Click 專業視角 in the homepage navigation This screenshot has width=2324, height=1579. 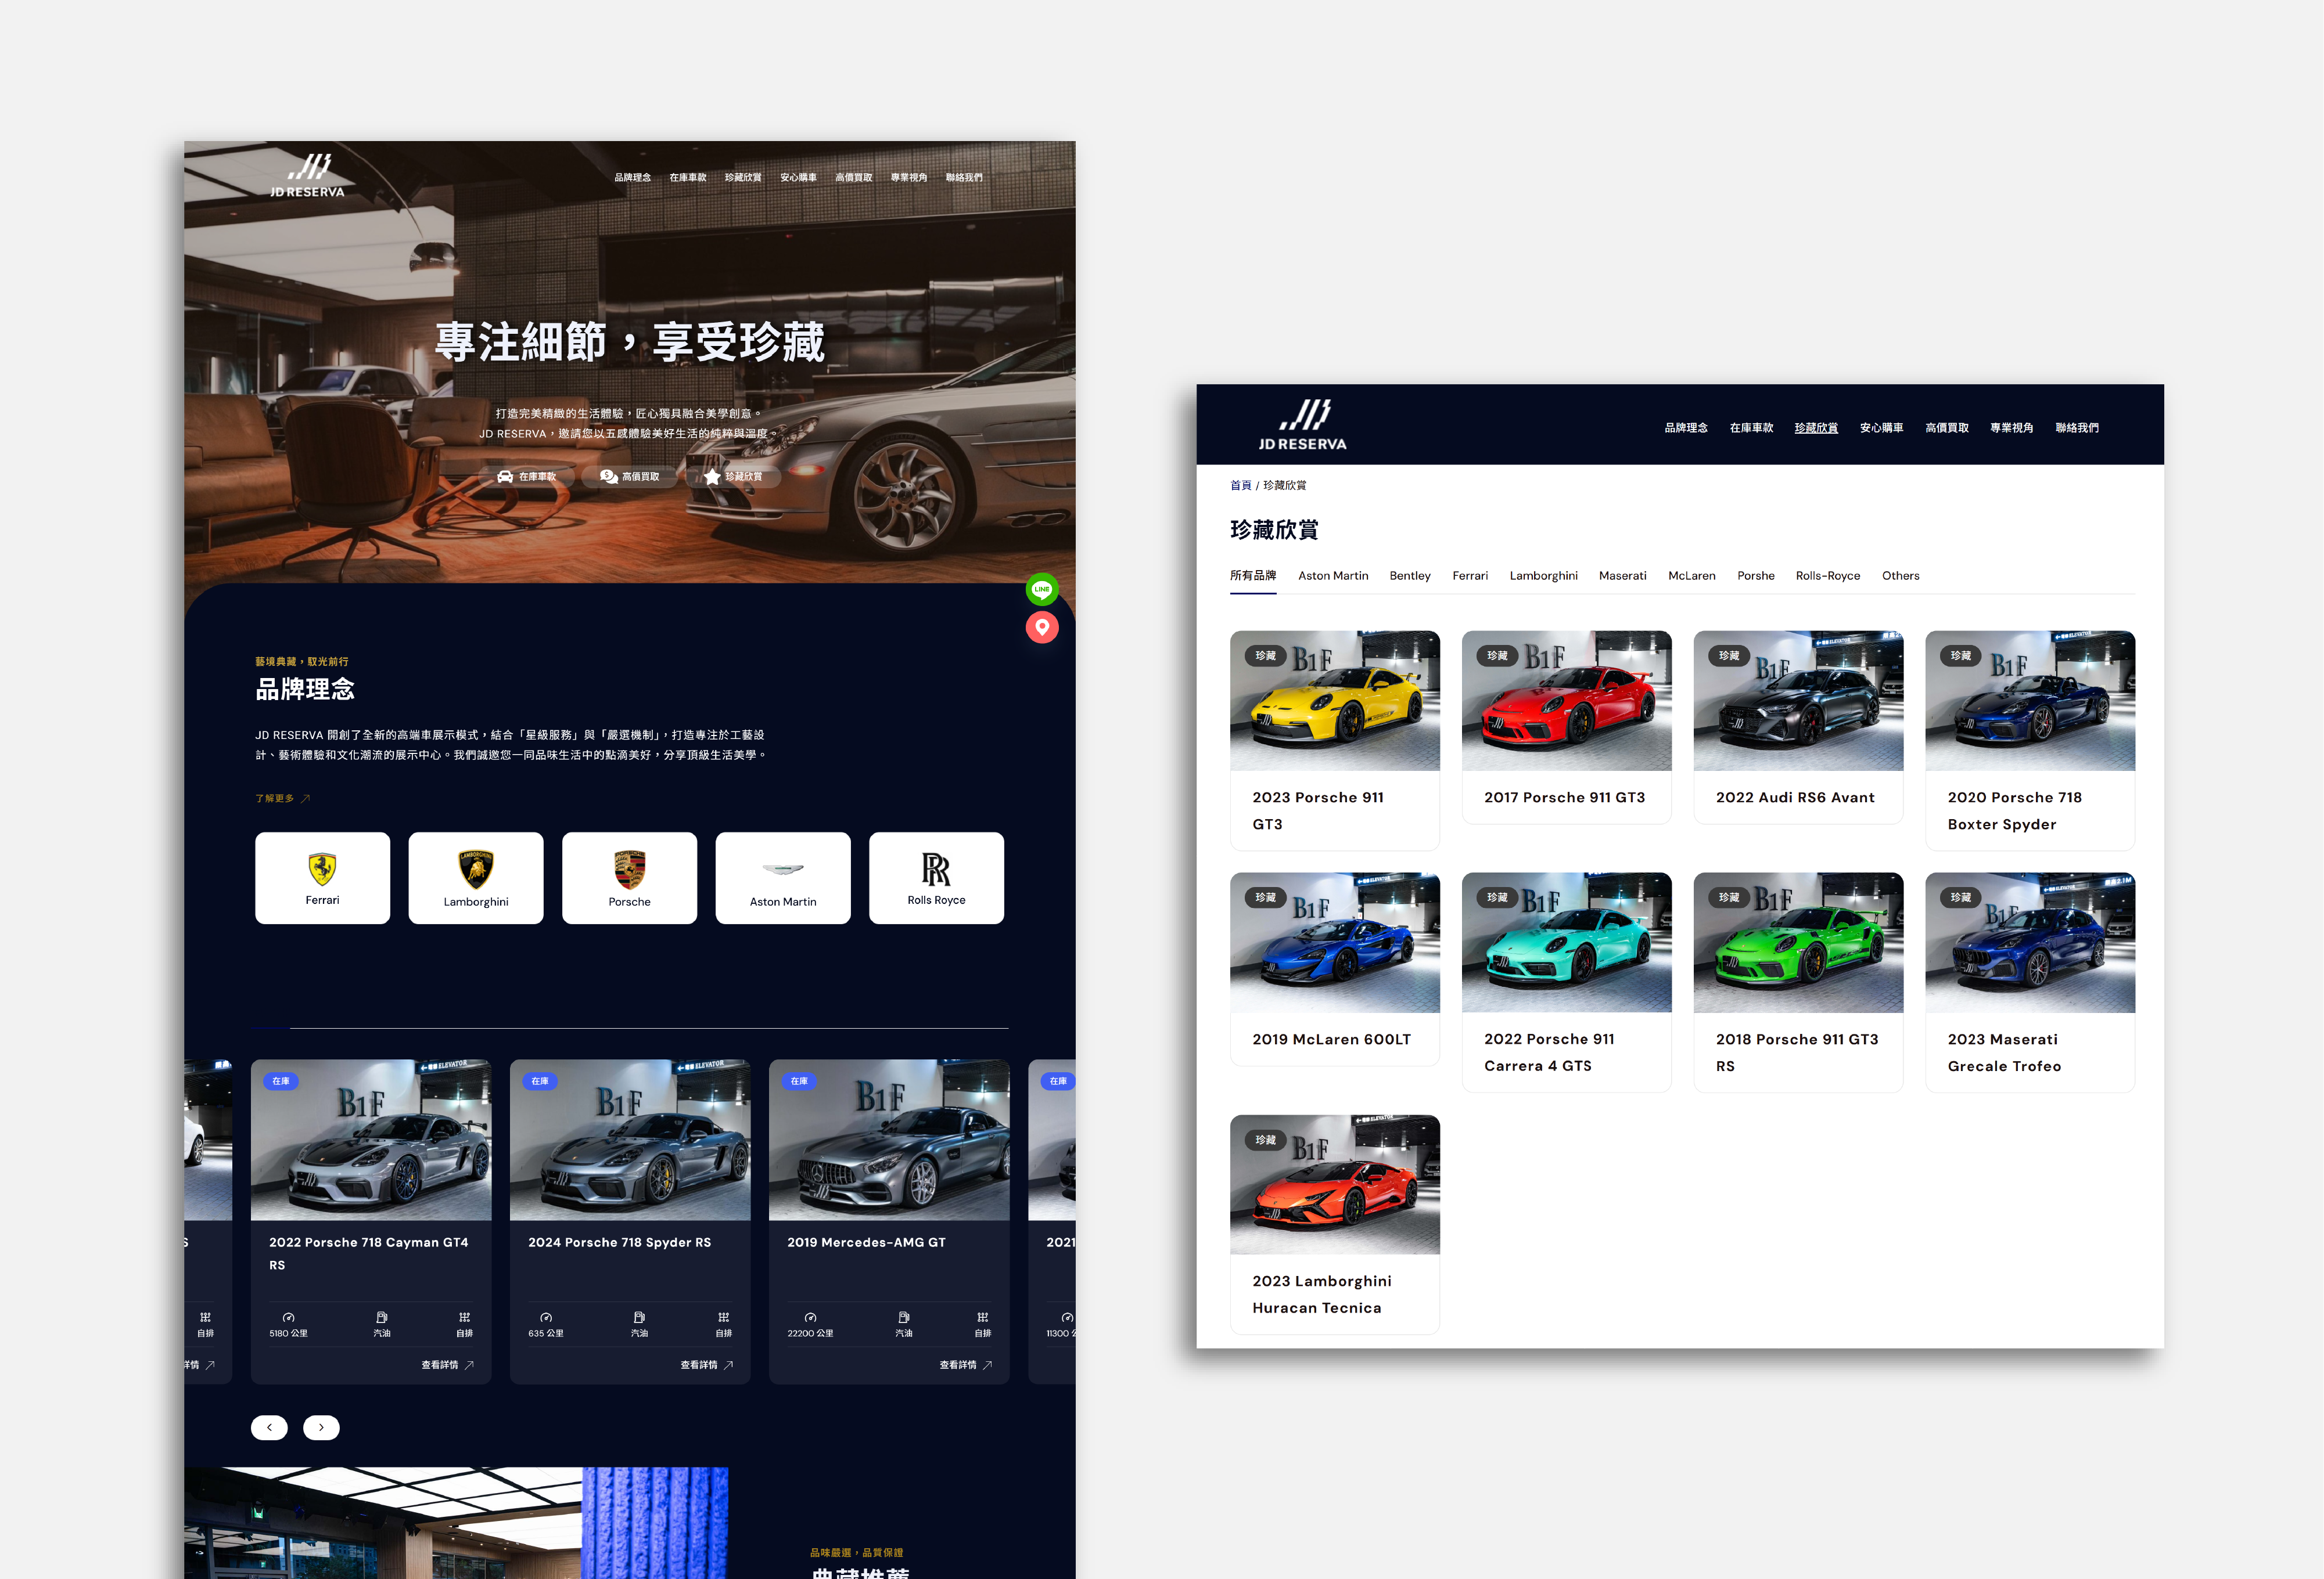pyautogui.click(x=909, y=177)
